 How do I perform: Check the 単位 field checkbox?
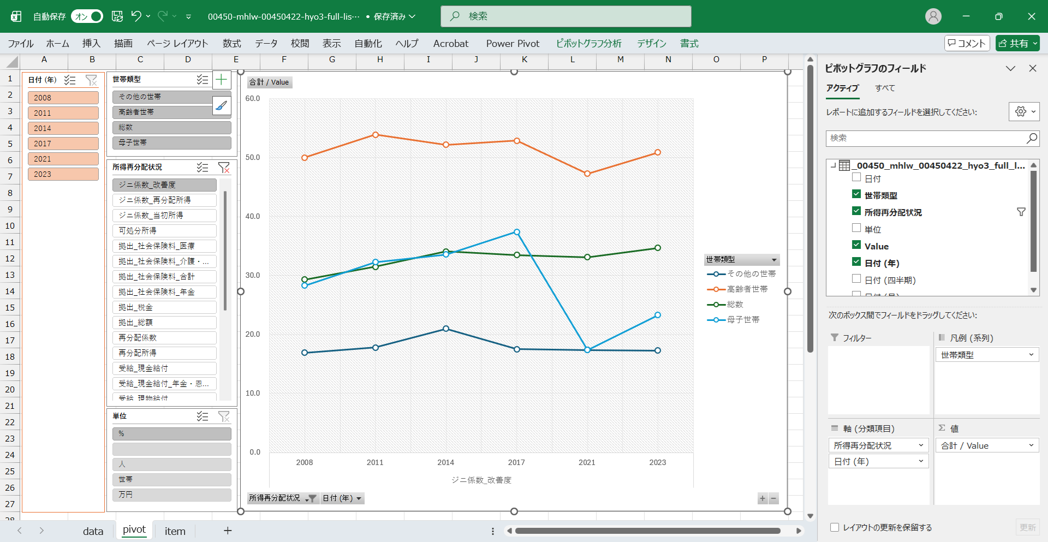856,228
